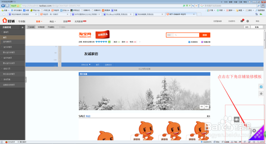Screen dimensions: 266x144
Task: Click the 更多 link beside SALE 特价
Action: pos(209,116)
